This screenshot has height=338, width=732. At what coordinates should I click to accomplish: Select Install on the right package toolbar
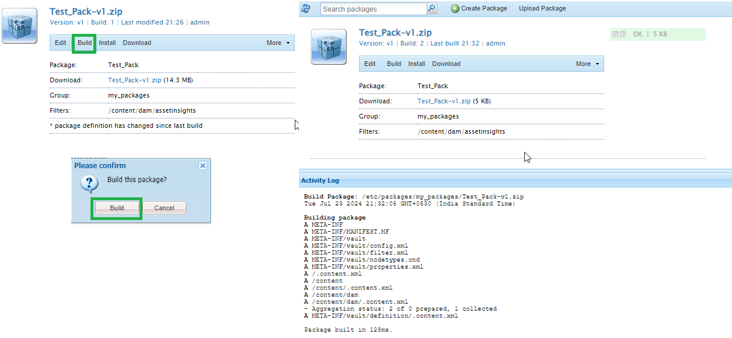(x=416, y=64)
